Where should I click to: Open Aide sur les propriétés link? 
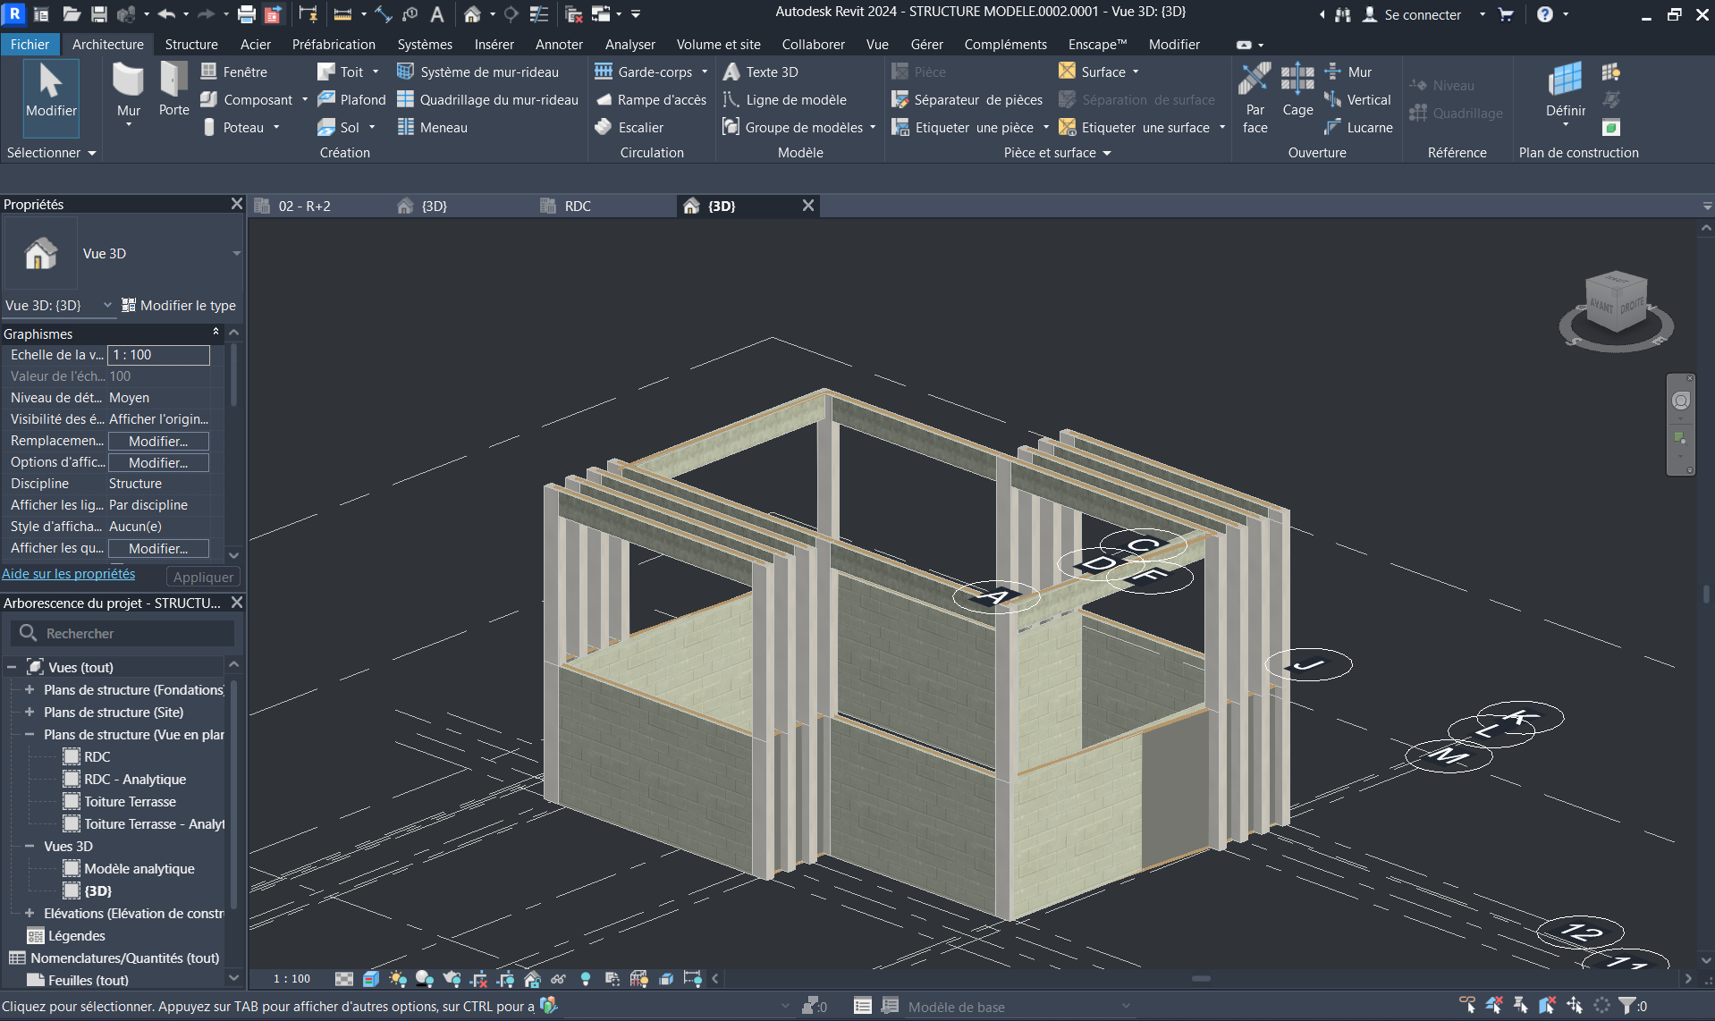[x=69, y=574]
